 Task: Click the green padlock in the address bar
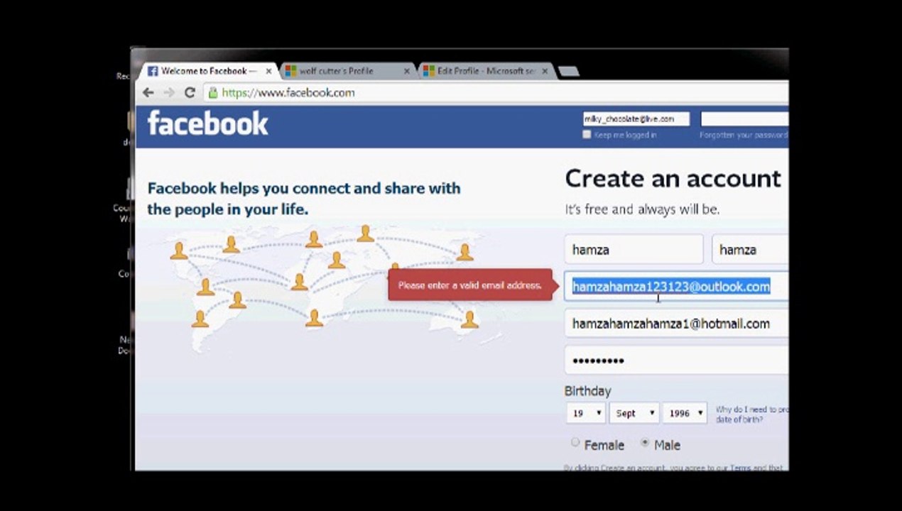(212, 92)
